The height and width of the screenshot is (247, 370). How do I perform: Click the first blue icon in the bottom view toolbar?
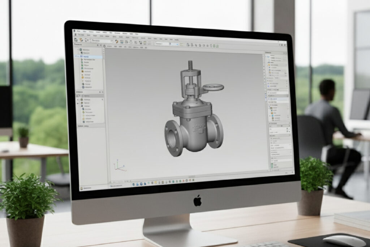point(133,184)
